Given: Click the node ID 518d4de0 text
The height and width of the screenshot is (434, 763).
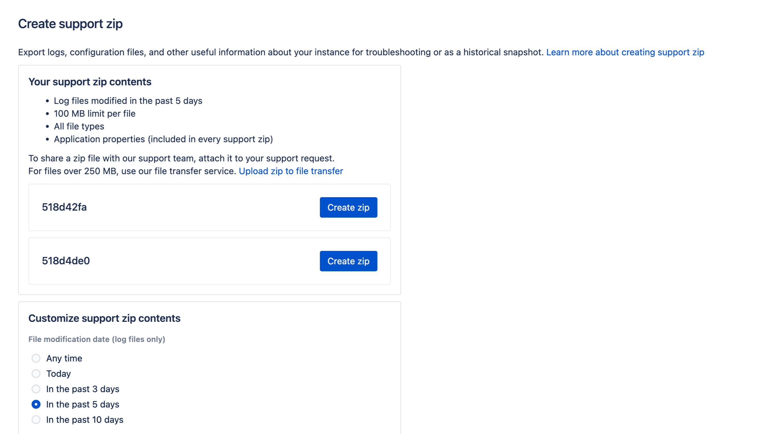Looking at the screenshot, I should [x=66, y=261].
